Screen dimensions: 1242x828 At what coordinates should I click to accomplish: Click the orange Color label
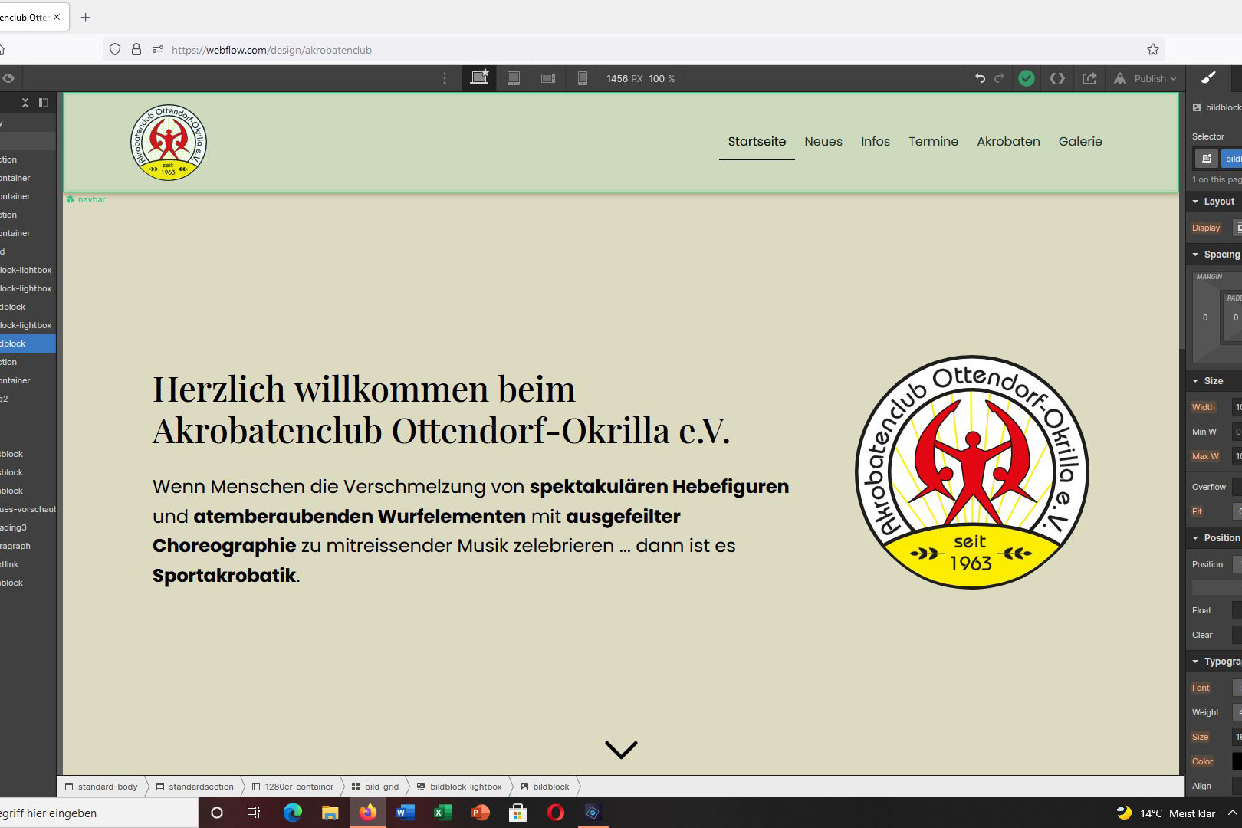click(1202, 761)
